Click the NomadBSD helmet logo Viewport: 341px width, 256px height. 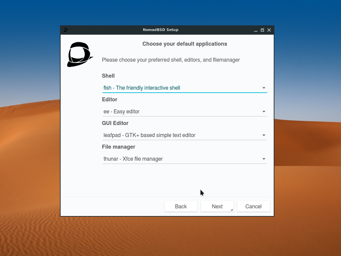point(80,54)
